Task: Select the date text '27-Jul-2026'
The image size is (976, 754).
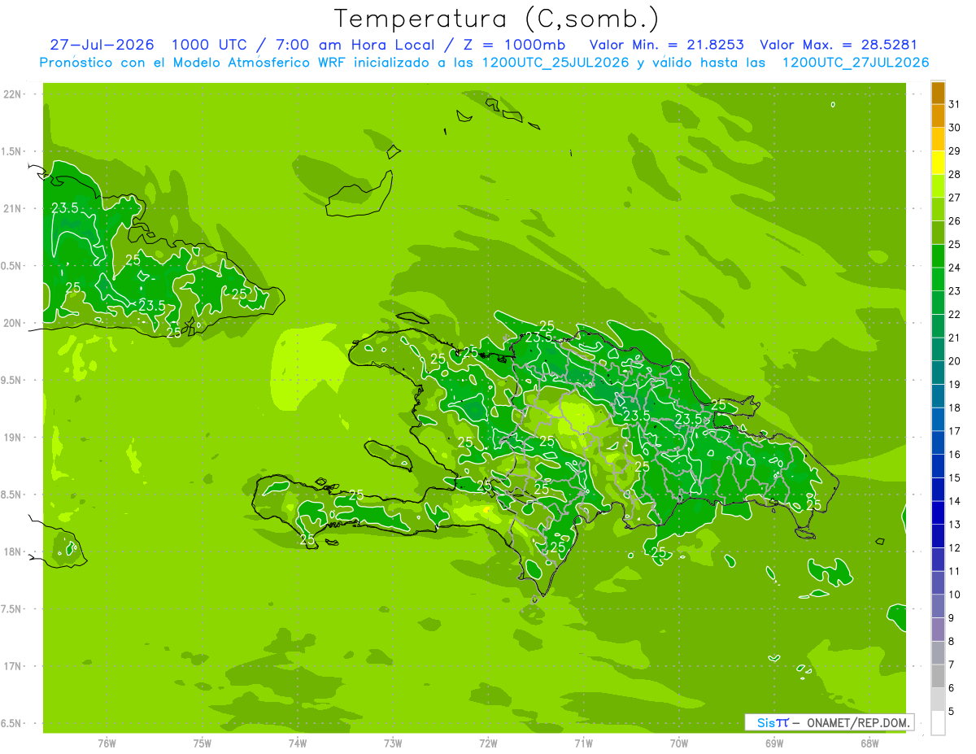Action: click(103, 45)
